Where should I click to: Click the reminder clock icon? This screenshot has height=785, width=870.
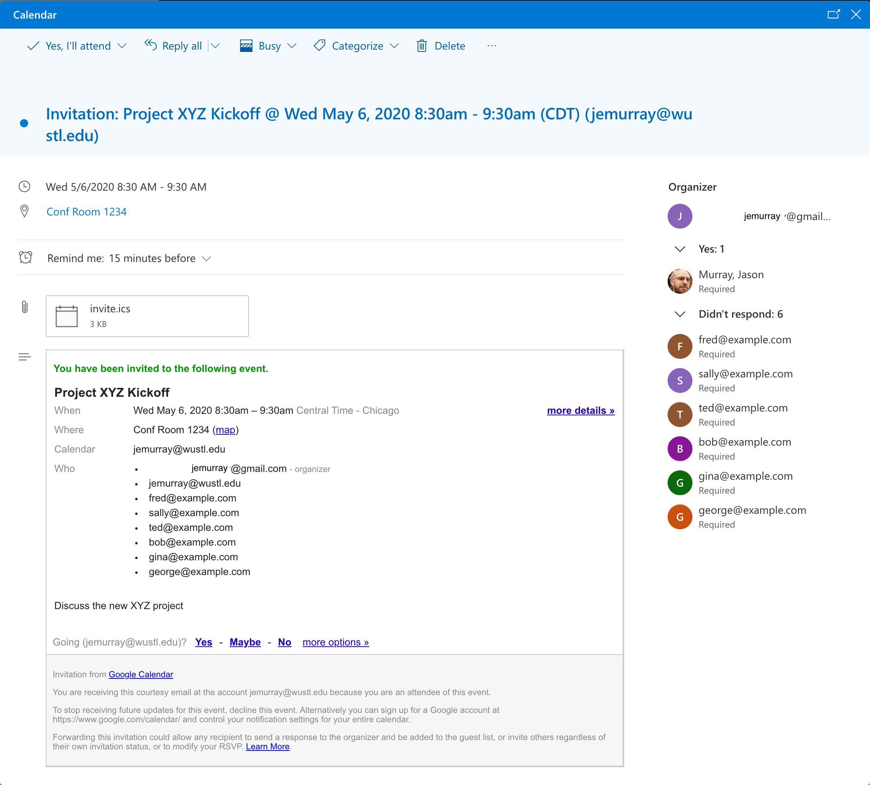click(x=26, y=258)
